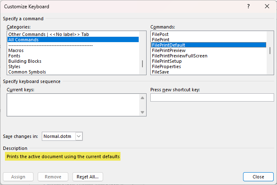Select FilePrintDefault command

tap(209, 45)
